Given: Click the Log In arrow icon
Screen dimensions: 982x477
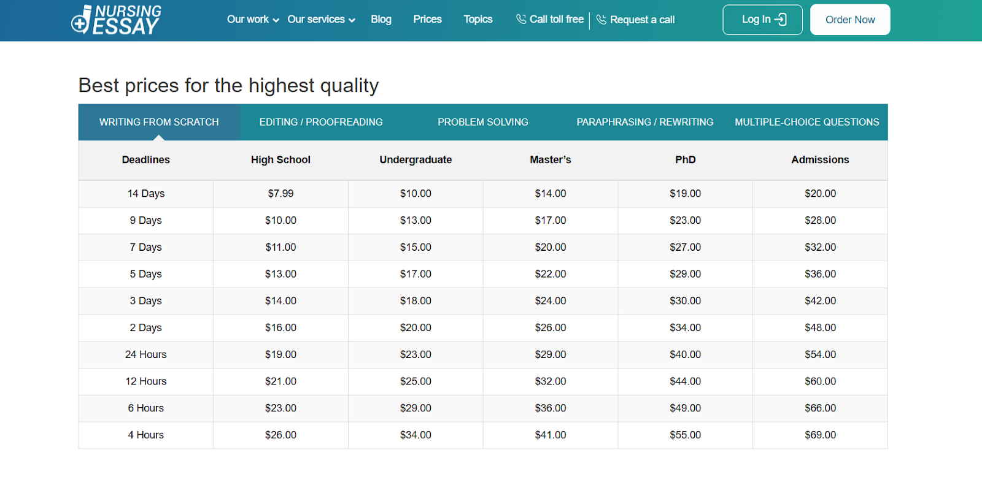Looking at the screenshot, I should [x=780, y=20].
